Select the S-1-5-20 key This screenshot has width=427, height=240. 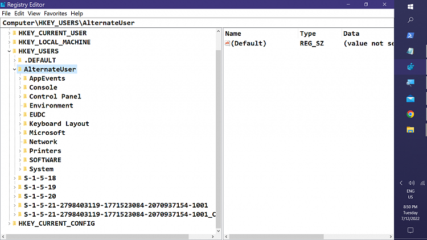40,196
